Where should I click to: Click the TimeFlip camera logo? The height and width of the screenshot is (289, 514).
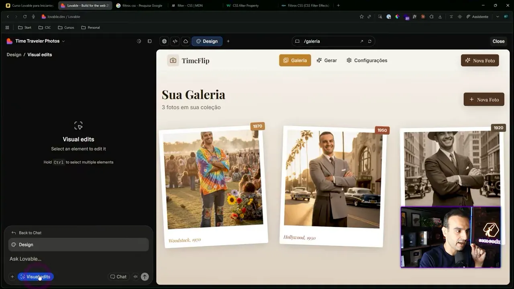tap(173, 60)
